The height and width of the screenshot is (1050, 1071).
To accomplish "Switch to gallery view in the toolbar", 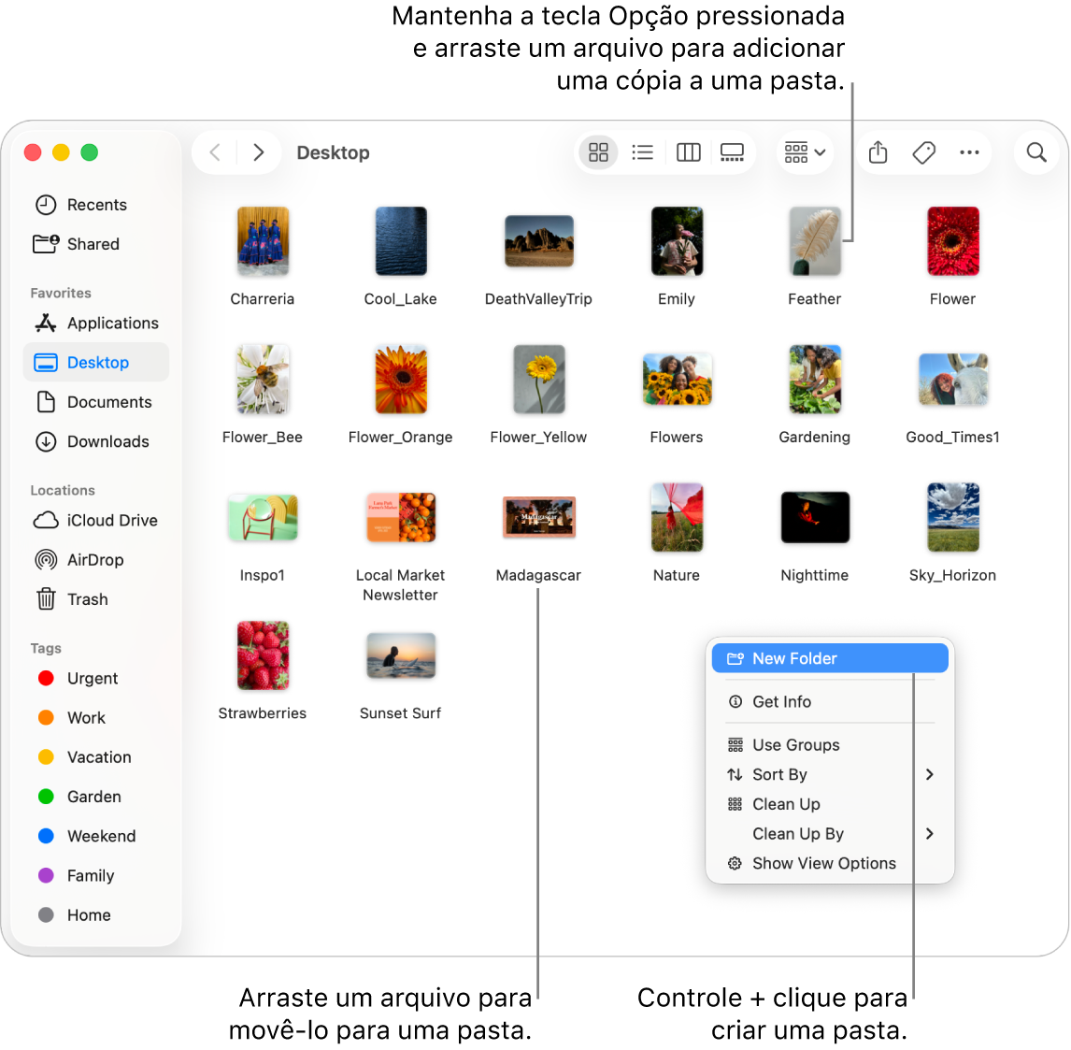I will (732, 151).
